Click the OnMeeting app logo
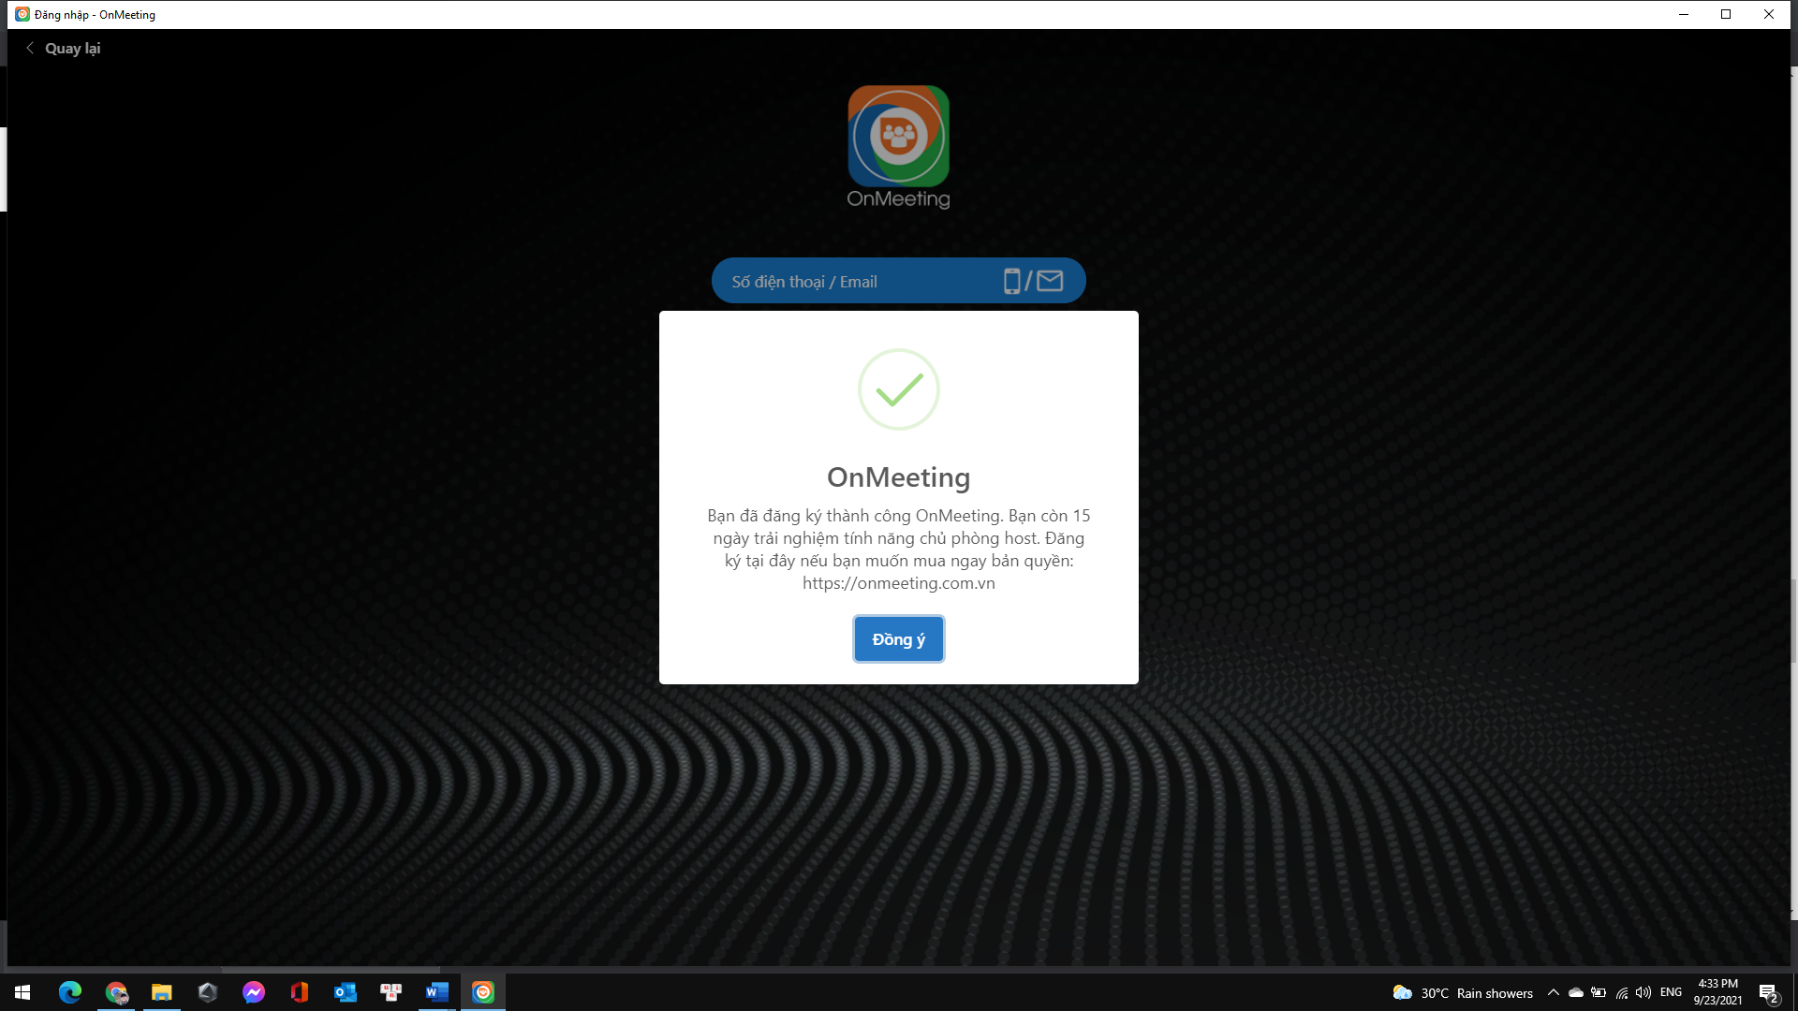The height and width of the screenshot is (1011, 1798). point(898,147)
